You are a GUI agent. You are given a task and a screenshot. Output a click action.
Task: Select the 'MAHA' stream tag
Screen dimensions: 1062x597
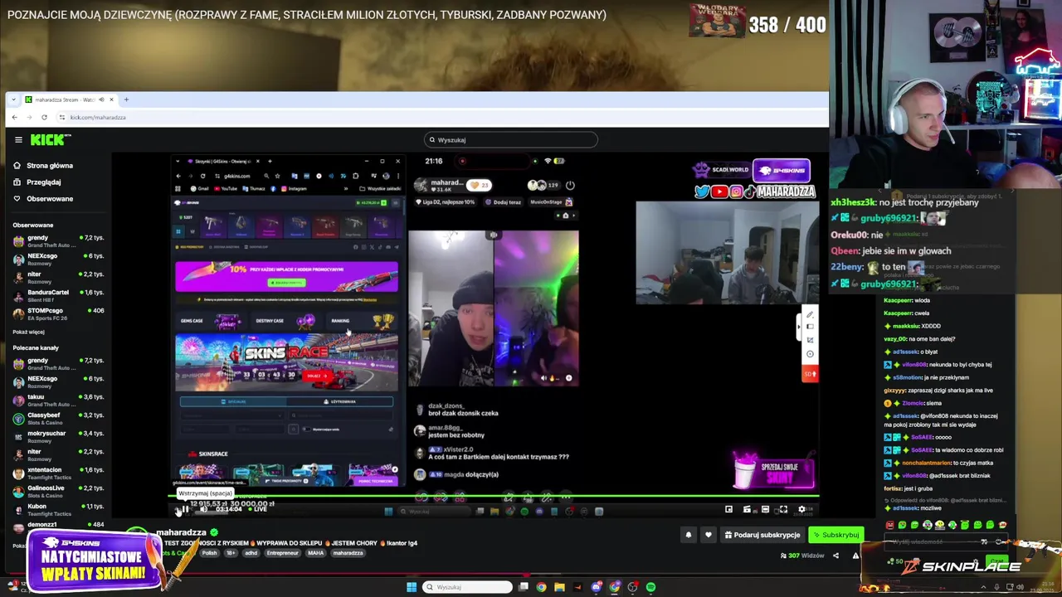[315, 553]
